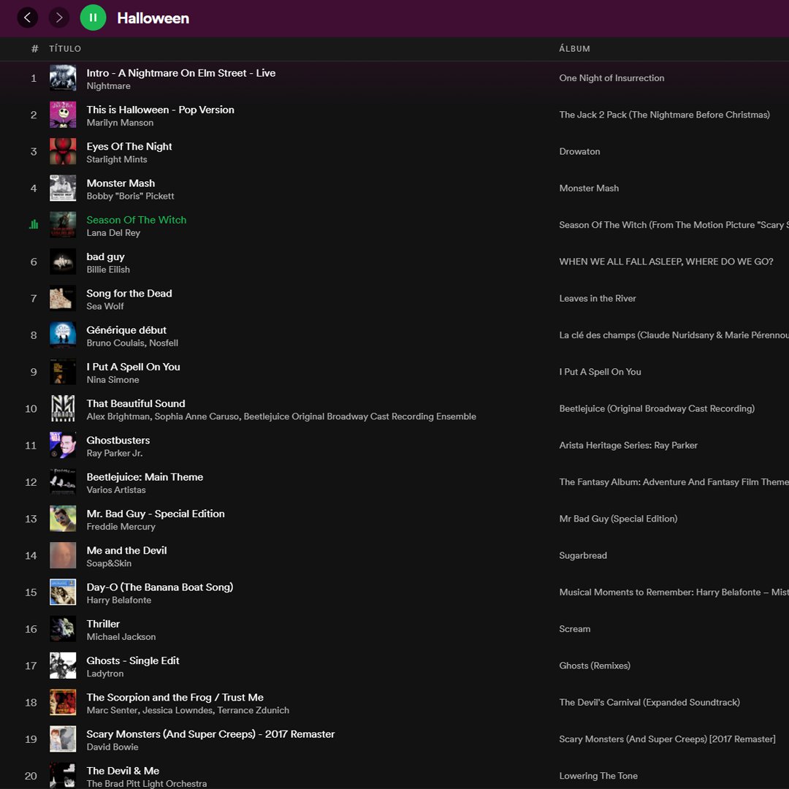
Task: Open album Beetlejuice (Original Broadway Cast Recording)
Action: point(657,408)
